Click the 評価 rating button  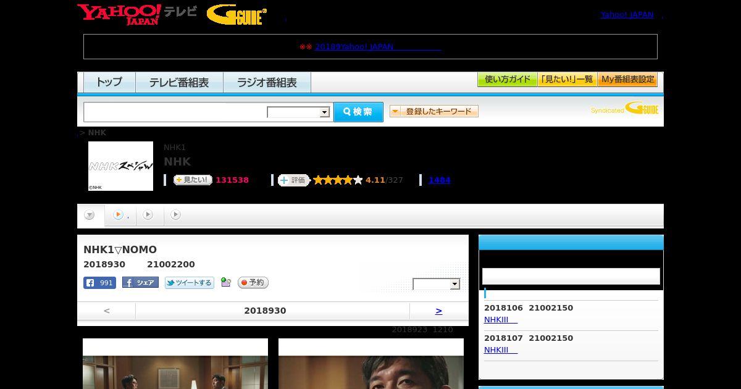click(294, 180)
